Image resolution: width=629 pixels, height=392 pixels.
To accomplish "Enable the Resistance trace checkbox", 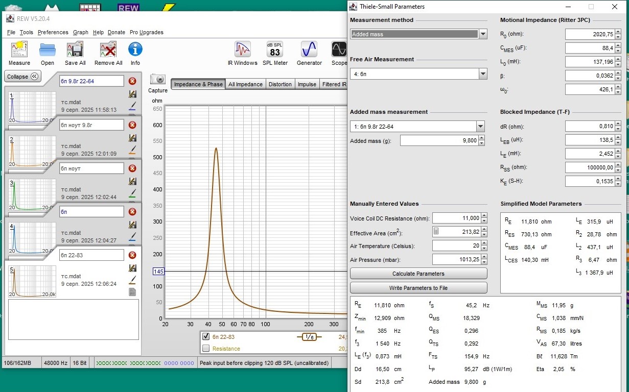I will [x=206, y=349].
